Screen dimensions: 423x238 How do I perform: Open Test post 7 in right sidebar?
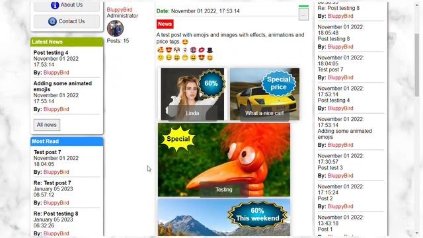(330, 69)
